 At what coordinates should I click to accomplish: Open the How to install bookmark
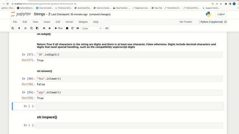44,8
